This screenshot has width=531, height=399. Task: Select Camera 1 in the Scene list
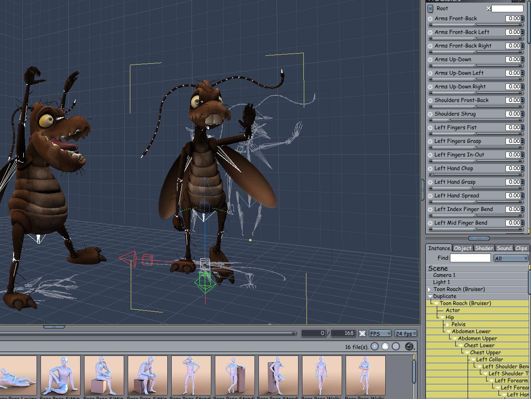444,275
